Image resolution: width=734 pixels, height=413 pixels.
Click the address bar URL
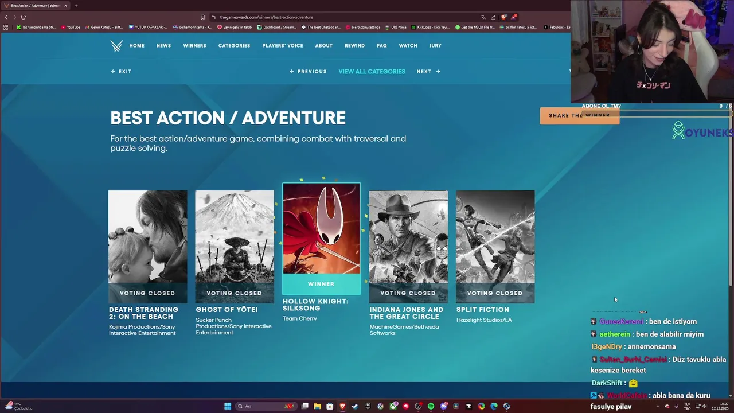click(x=266, y=17)
